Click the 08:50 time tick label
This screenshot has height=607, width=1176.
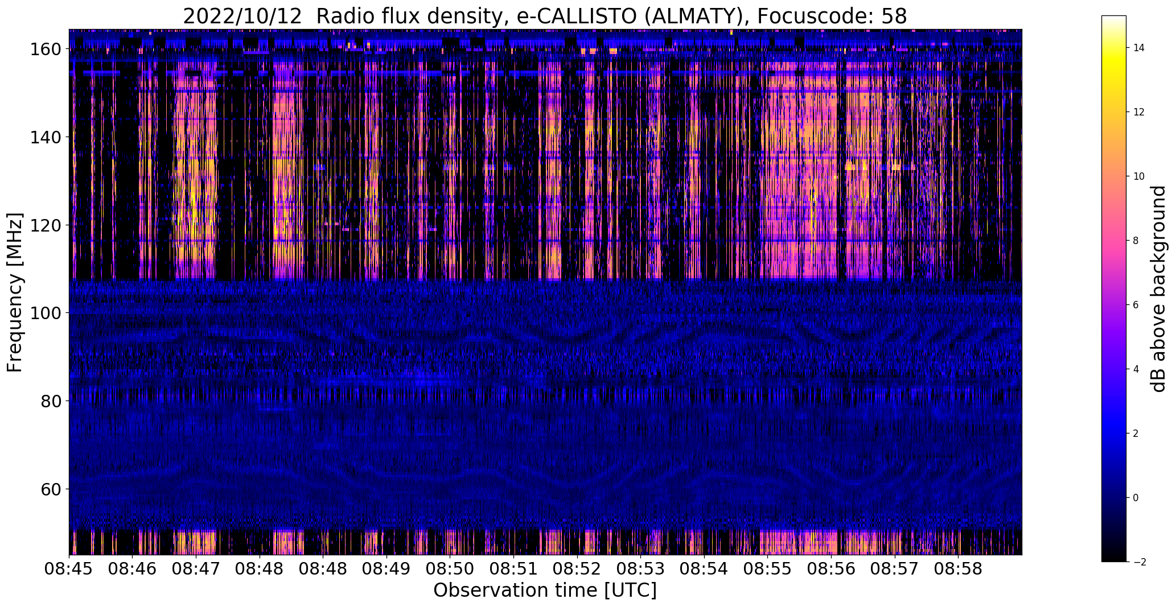coord(450,569)
